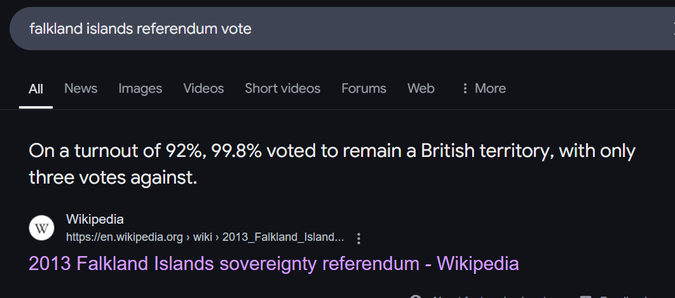Screen dimensions: 675x298
Task: Click inside the search box with the Falkland query
Action: click(318, 29)
